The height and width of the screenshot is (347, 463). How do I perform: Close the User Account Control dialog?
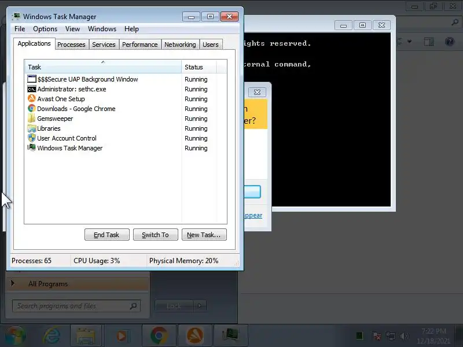(257, 93)
